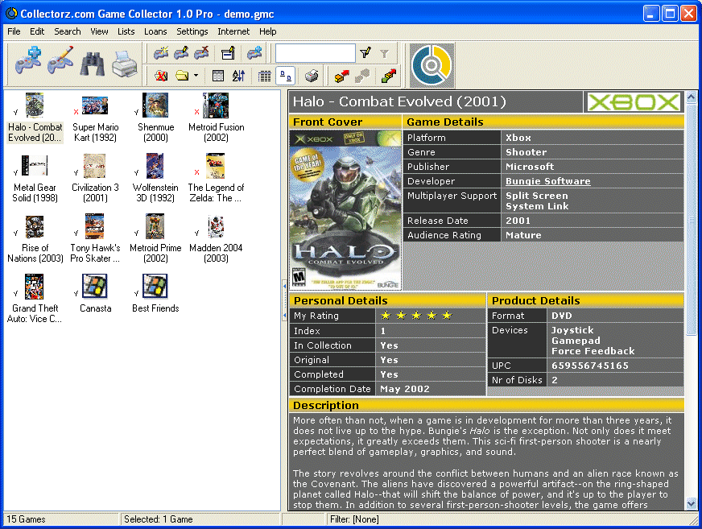The height and width of the screenshot is (529, 702).
Task: Click the large printer icon
Action: coord(125,63)
